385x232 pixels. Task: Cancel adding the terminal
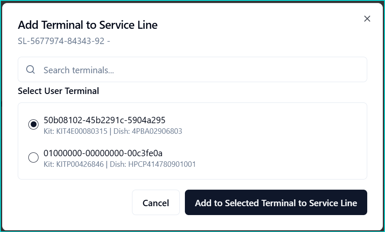[156, 202]
